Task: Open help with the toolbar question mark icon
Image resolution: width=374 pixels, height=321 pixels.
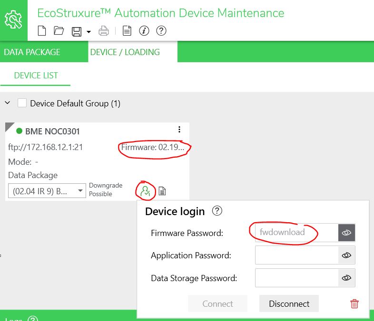Action: [x=161, y=31]
